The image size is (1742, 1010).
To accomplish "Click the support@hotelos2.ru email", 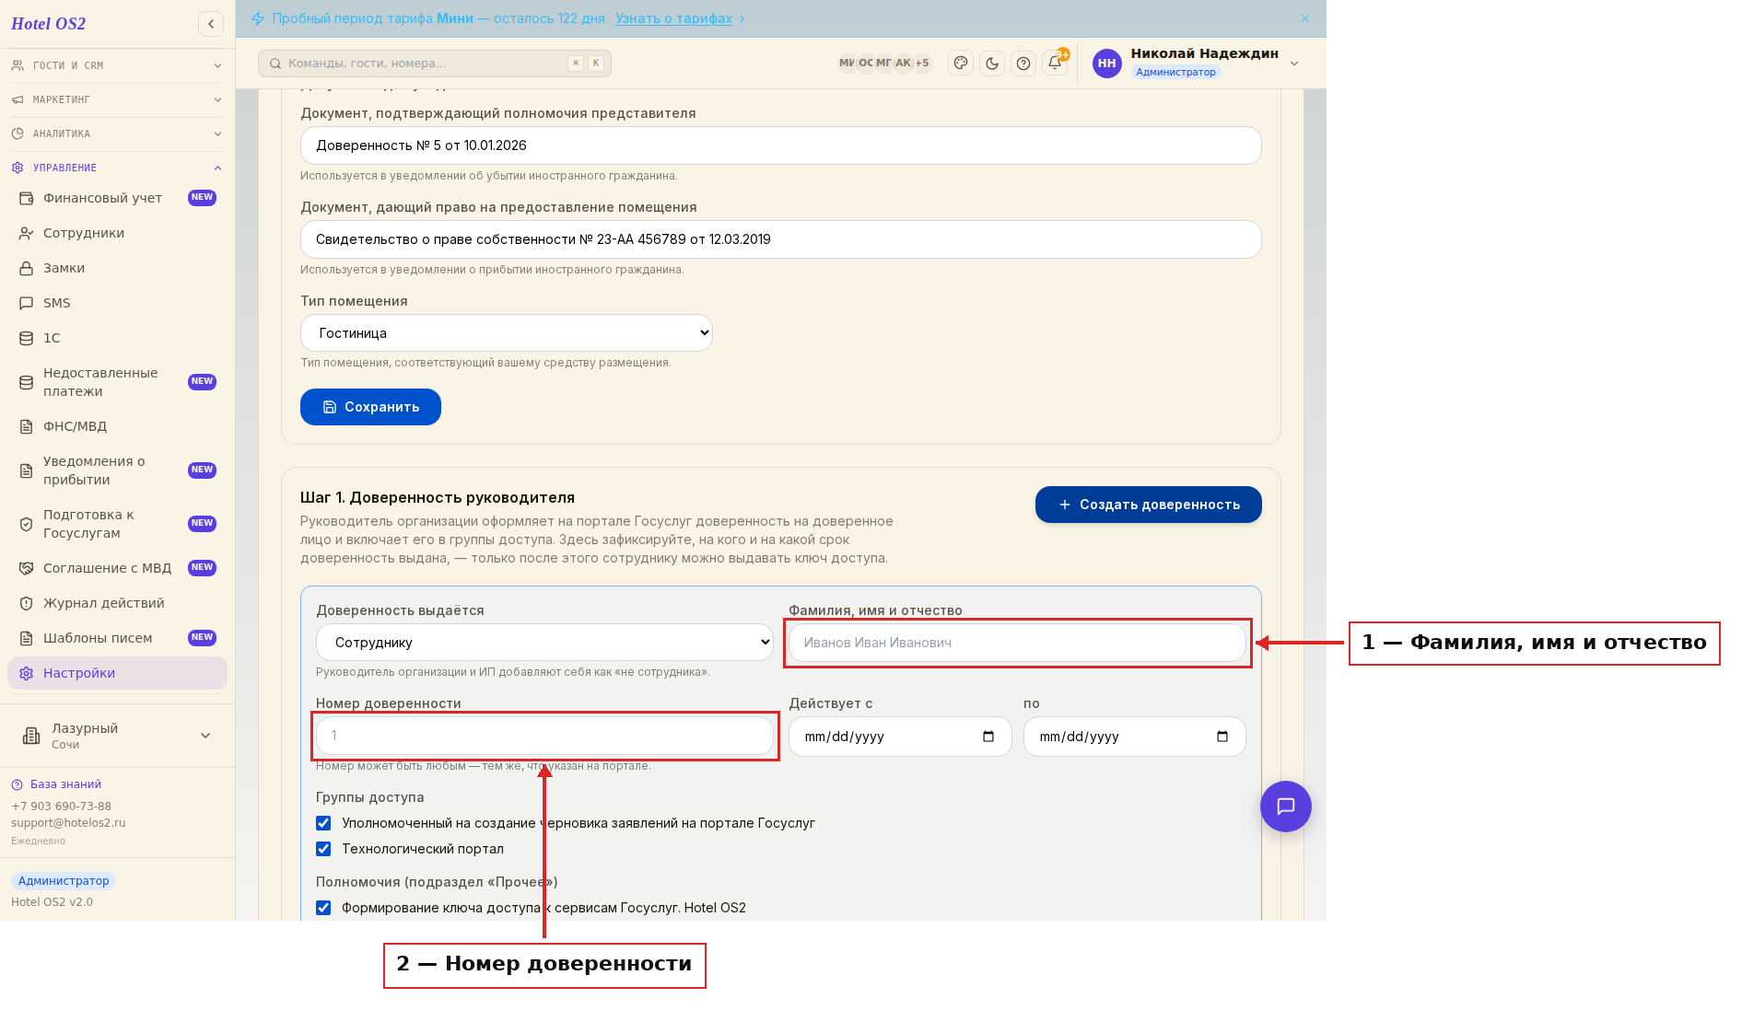I will click(x=68, y=823).
